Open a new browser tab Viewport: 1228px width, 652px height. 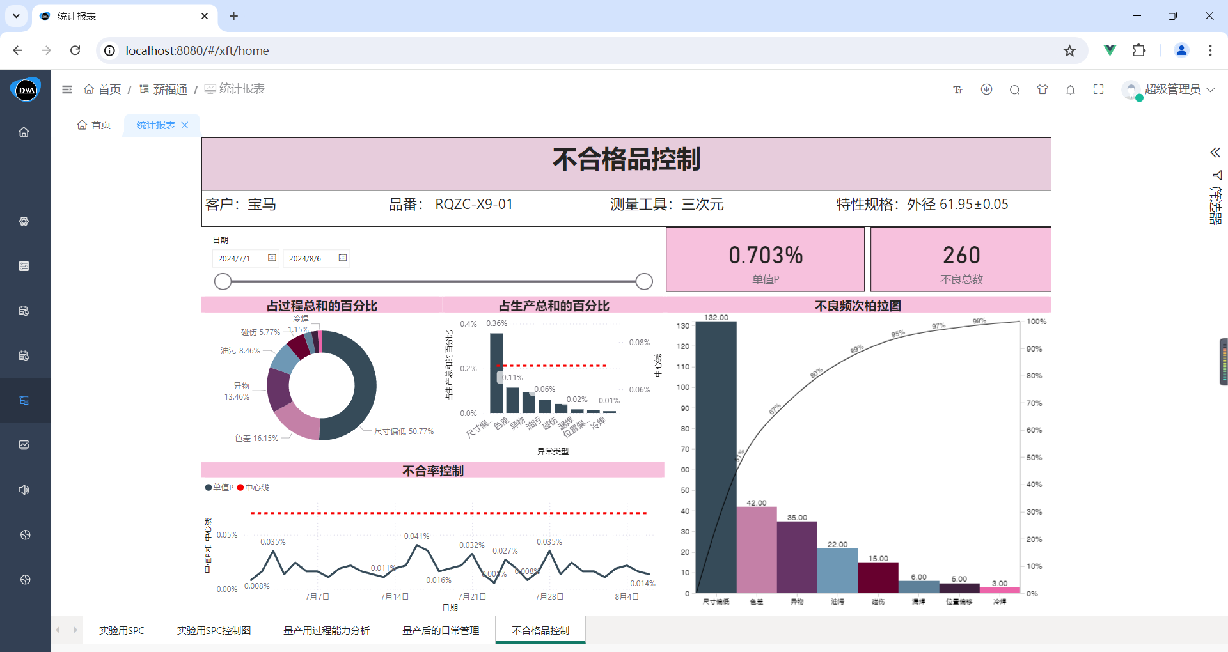(x=233, y=16)
